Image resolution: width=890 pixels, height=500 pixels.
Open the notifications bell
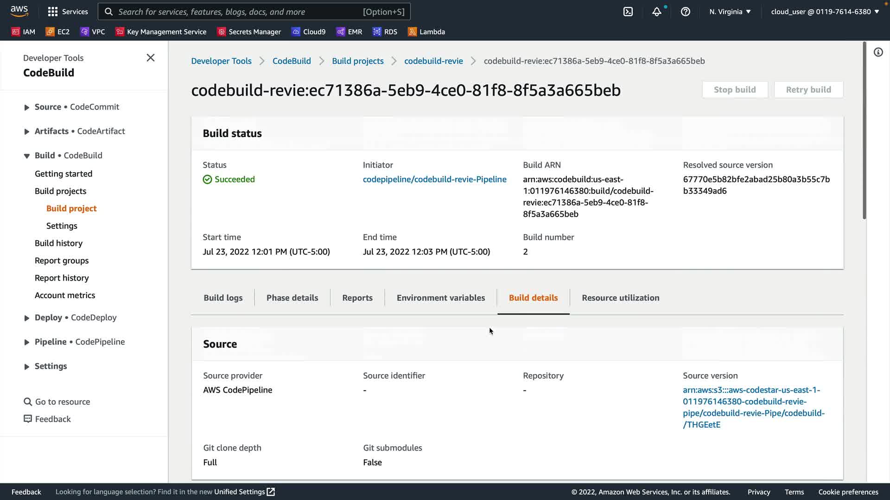656,12
